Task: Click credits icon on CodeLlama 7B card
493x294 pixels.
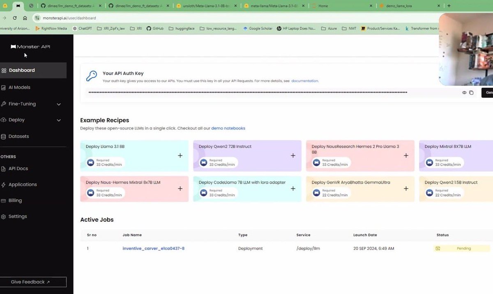Action: pos(204,193)
